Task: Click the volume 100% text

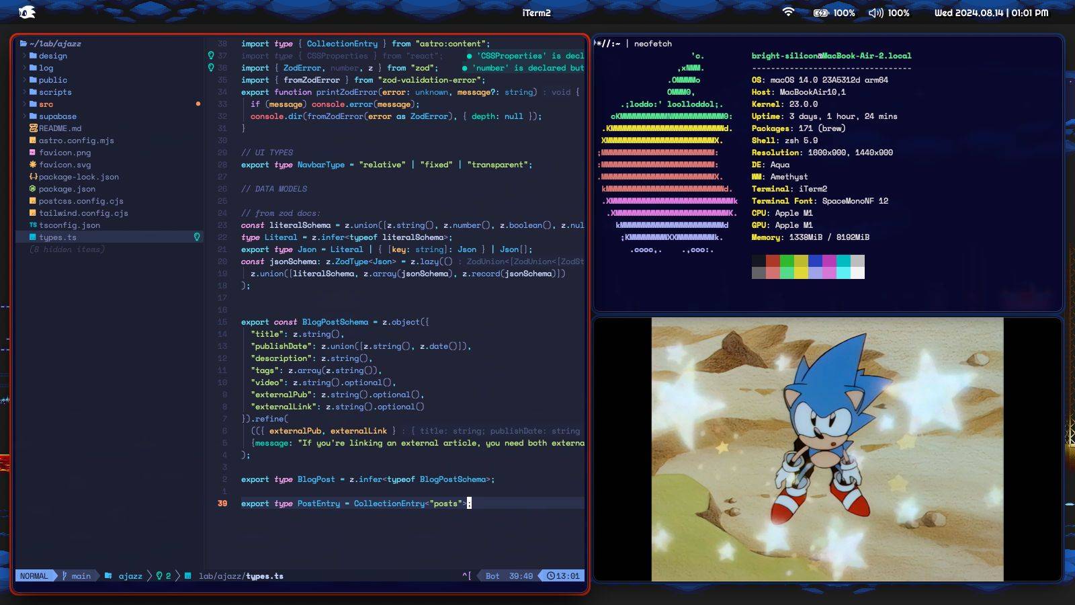Action: [x=898, y=13]
